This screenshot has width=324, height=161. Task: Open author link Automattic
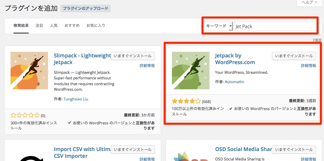(235, 82)
